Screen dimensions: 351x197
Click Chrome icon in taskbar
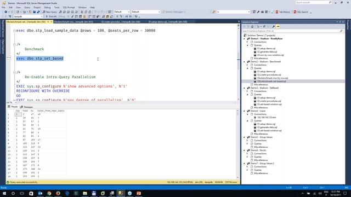(x=49, y=193)
